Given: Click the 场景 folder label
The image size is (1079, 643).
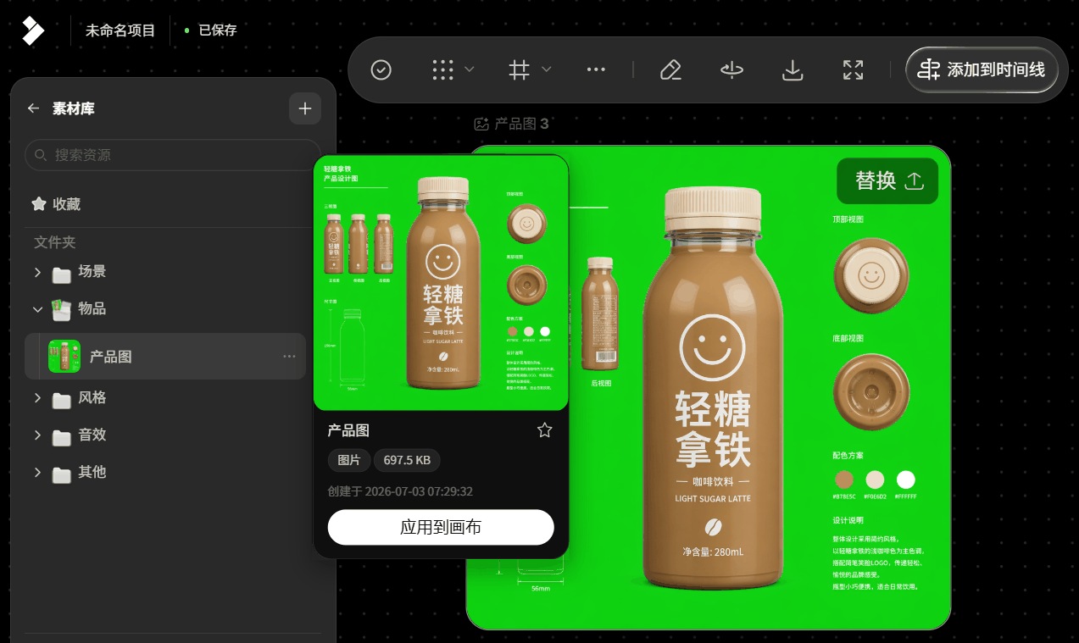Looking at the screenshot, I should point(92,271).
